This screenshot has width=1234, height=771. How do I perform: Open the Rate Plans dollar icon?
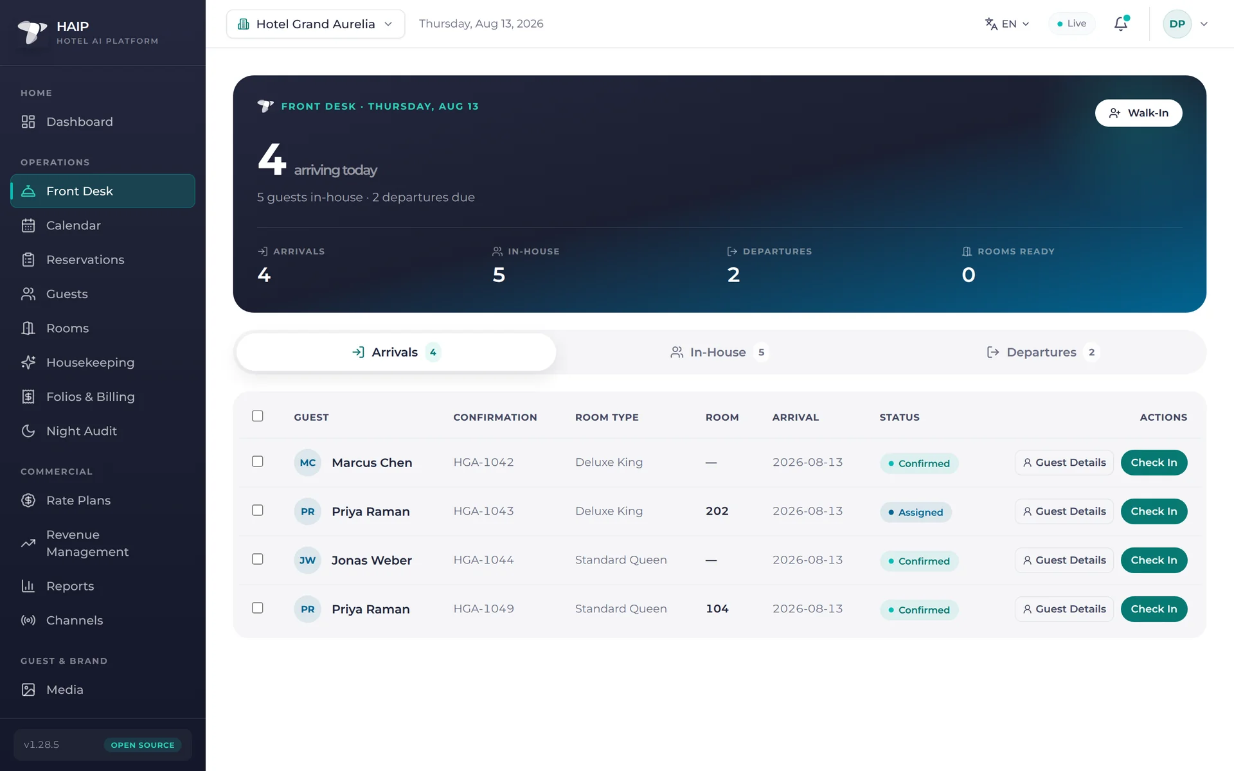(x=28, y=501)
